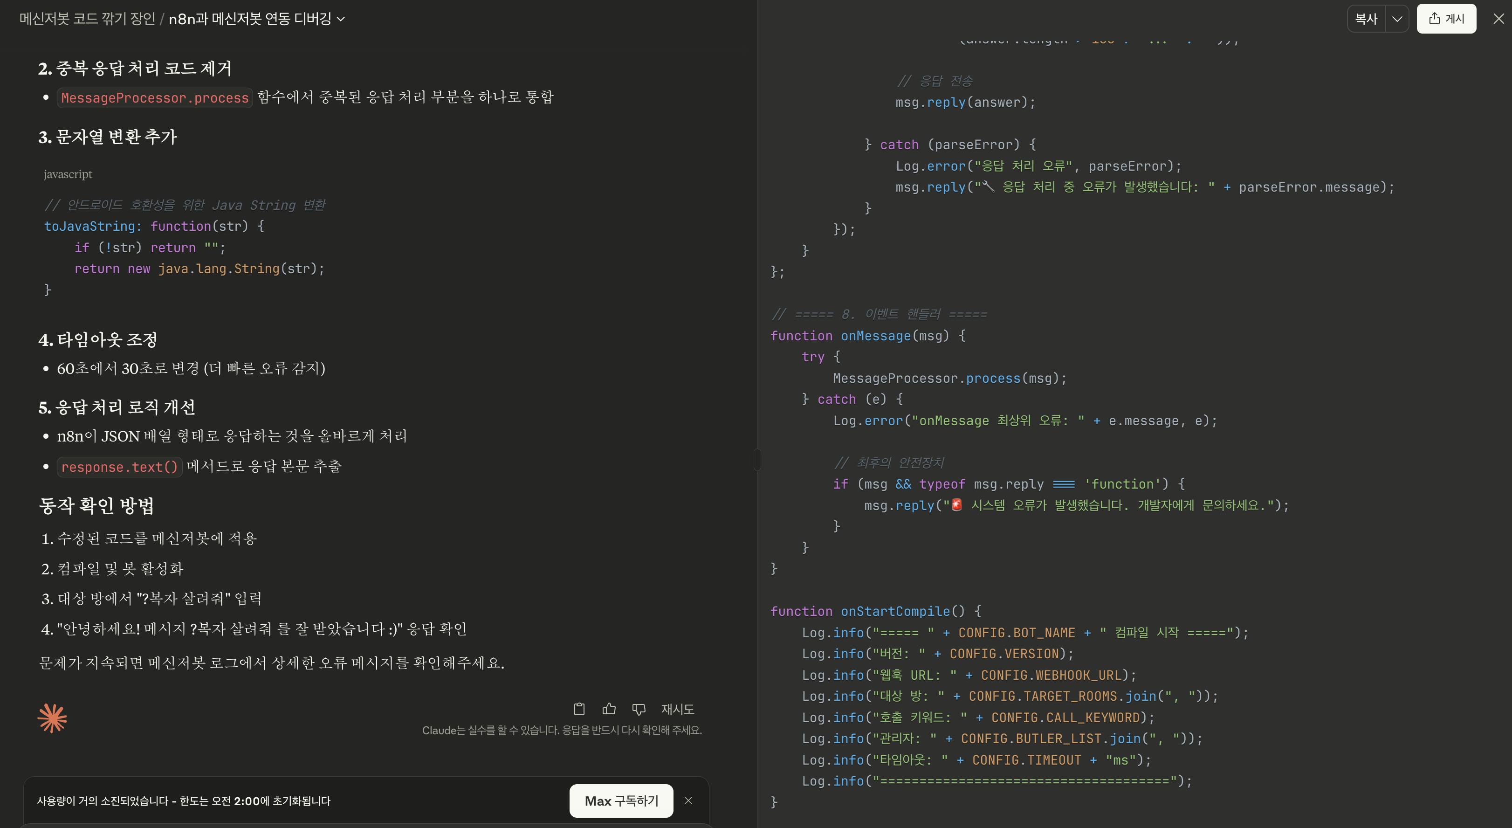Click the msg.reply(answer); code line
Image resolution: width=1512 pixels, height=828 pixels.
coord(965,102)
